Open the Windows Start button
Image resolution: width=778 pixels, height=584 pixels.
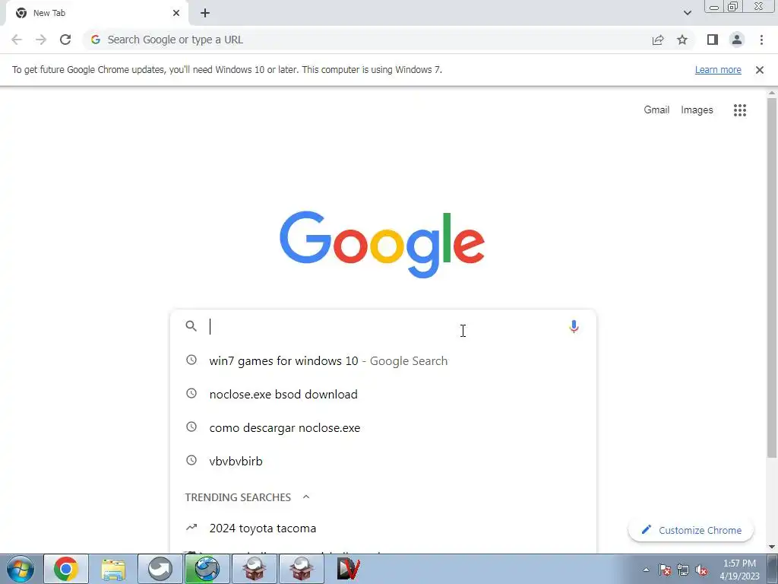[x=20, y=569]
